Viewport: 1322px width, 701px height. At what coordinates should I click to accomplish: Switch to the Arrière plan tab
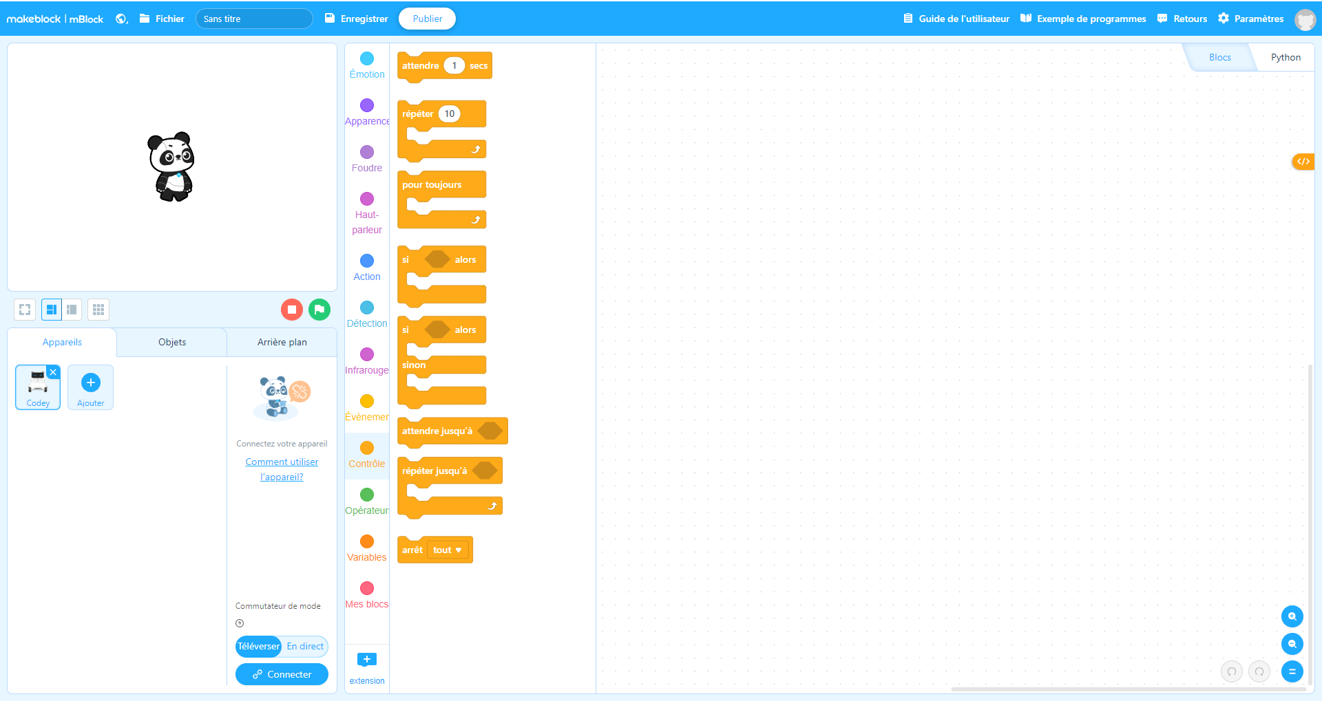(x=282, y=343)
